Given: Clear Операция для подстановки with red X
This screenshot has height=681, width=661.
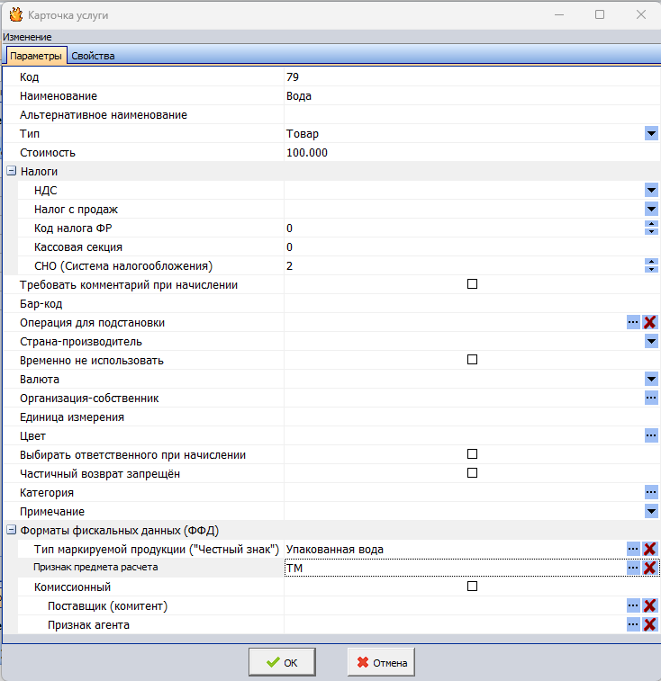Looking at the screenshot, I should tap(649, 322).
